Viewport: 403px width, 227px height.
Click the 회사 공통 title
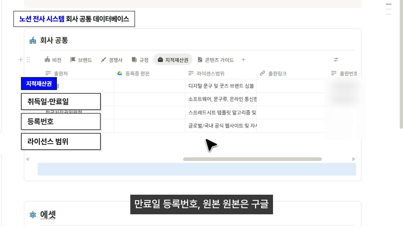pos(54,40)
